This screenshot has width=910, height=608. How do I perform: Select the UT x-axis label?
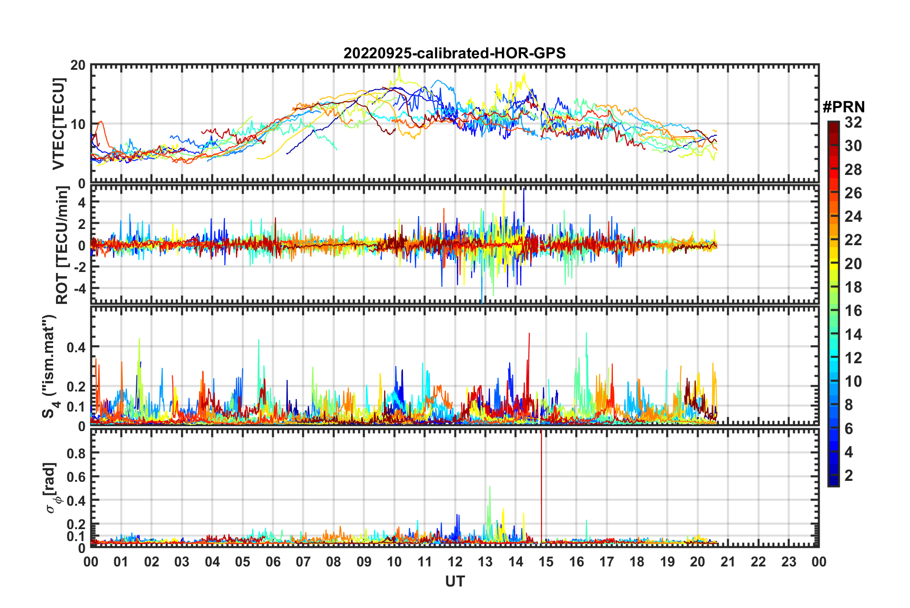(x=455, y=581)
